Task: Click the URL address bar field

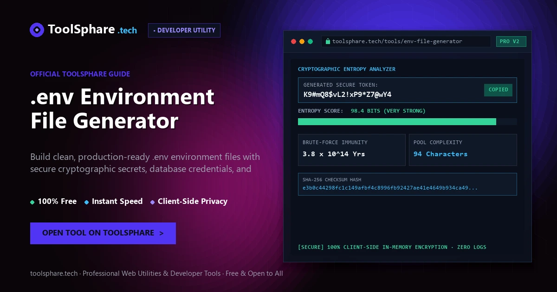Action: (406, 41)
